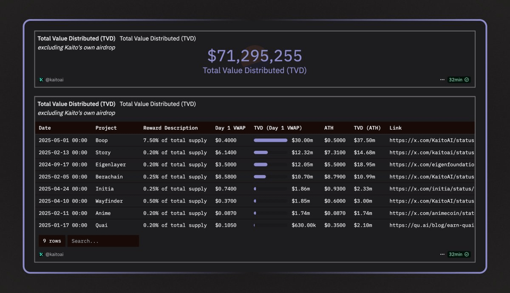The height and width of the screenshot is (293, 510).
Task: Open the Quai qu.ai blog link
Action: click(431, 225)
